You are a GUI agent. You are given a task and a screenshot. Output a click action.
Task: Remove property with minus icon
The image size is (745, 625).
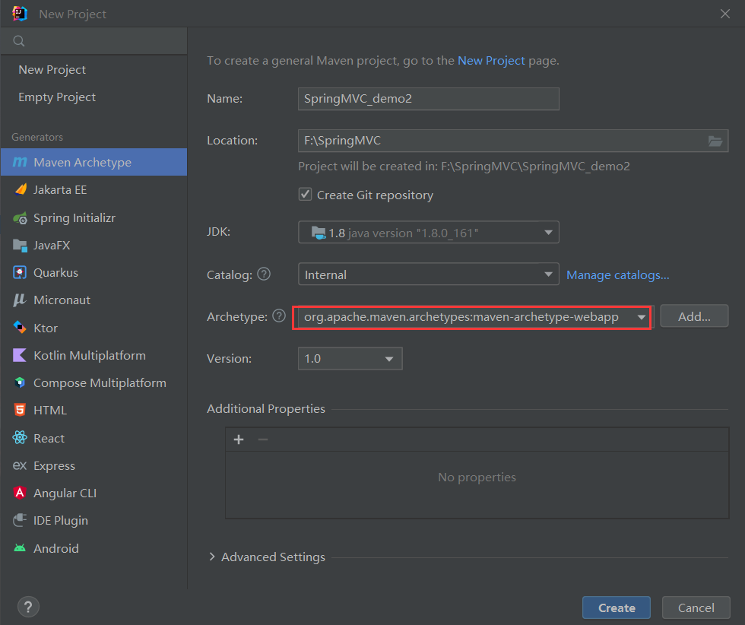[263, 439]
